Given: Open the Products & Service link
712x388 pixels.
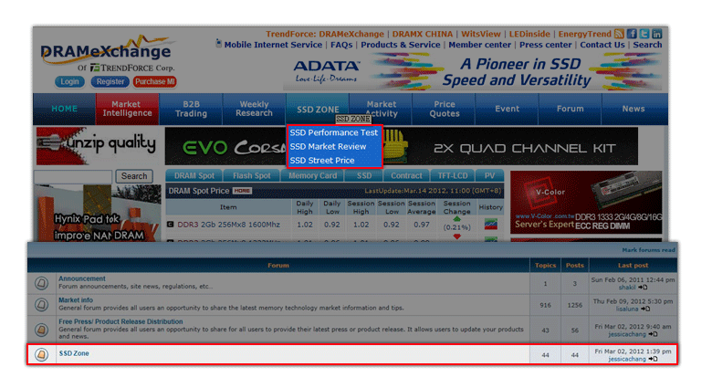Looking at the screenshot, I should pos(401,45).
